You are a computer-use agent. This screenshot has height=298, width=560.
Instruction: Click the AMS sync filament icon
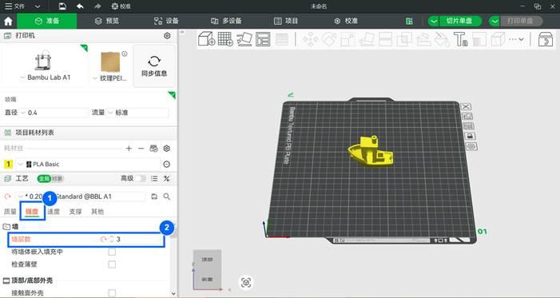point(153,149)
